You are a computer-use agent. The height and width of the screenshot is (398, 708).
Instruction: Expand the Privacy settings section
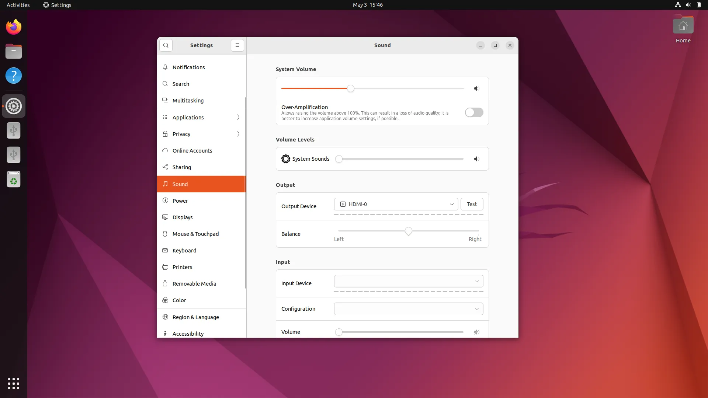click(201, 134)
